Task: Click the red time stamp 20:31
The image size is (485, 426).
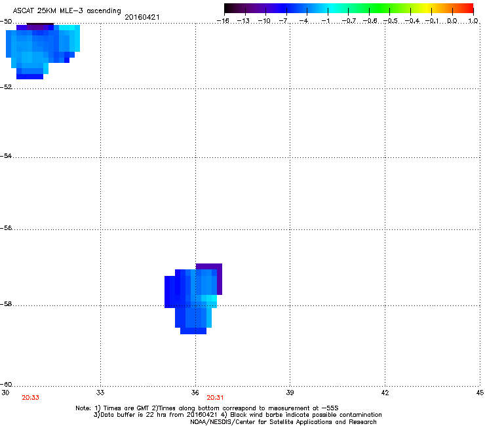Action: 215,398
